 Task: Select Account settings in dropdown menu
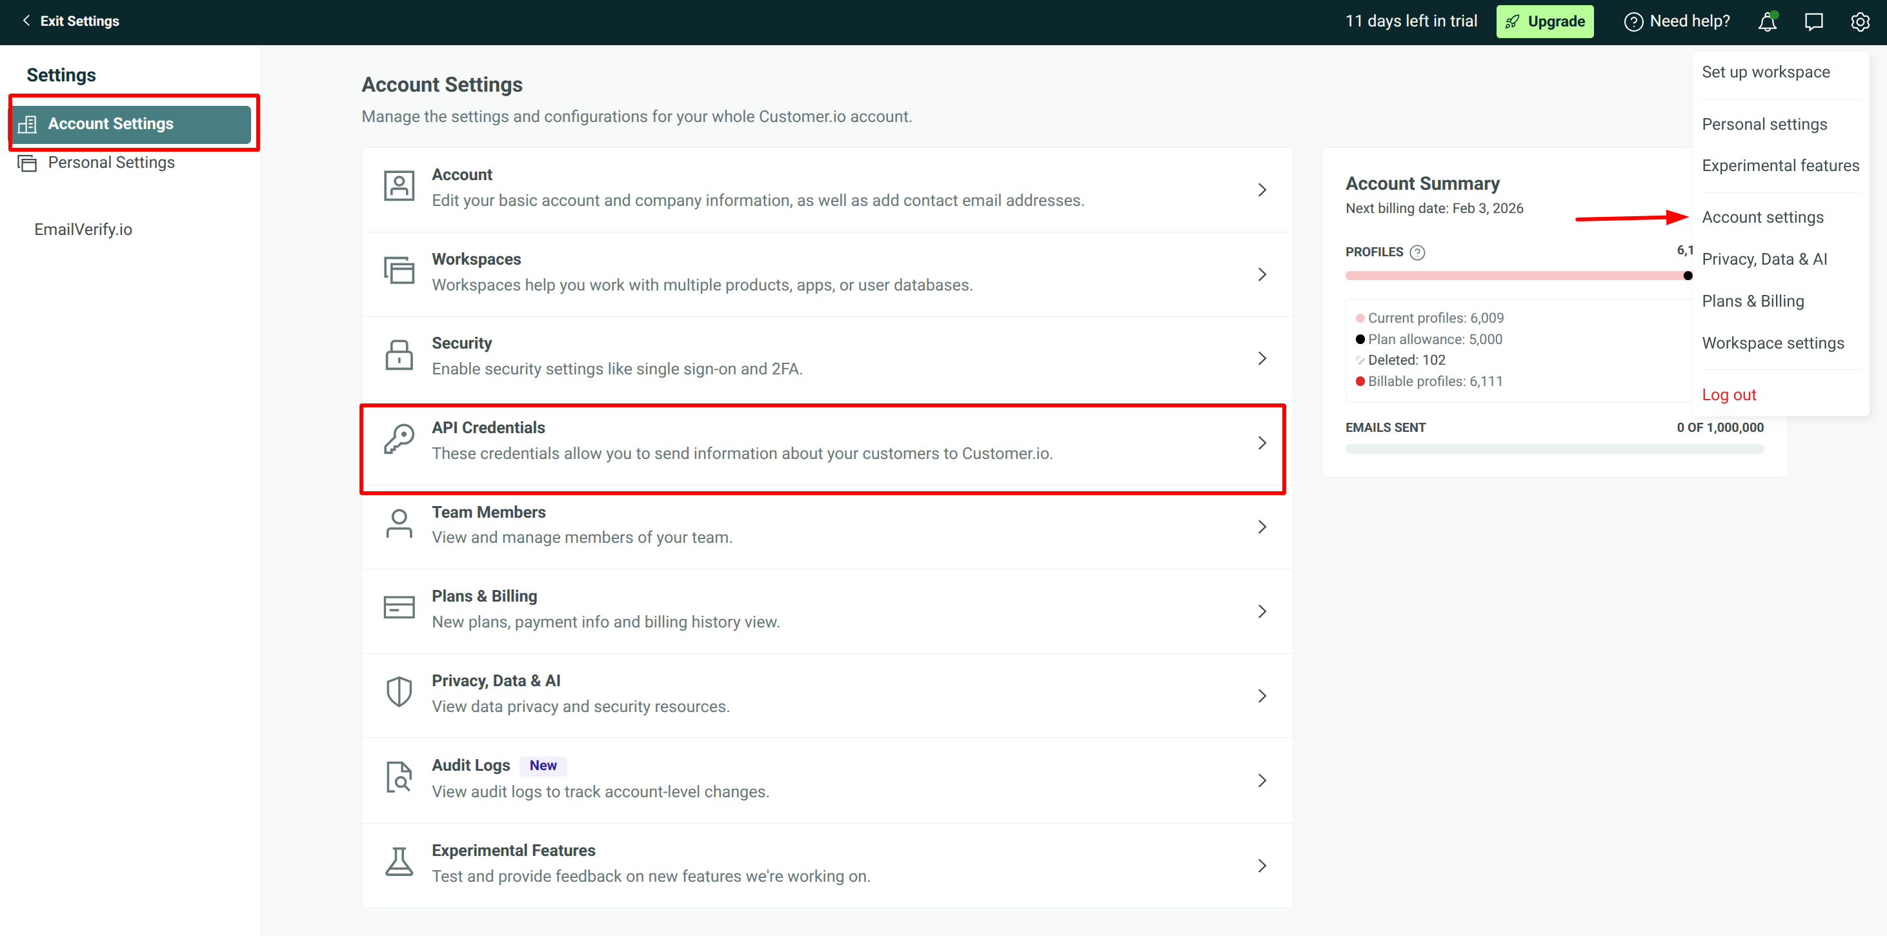click(x=1762, y=217)
